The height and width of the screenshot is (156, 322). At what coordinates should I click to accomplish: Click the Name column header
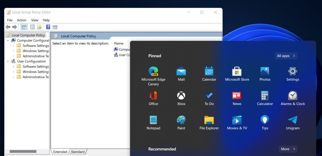tap(119, 43)
